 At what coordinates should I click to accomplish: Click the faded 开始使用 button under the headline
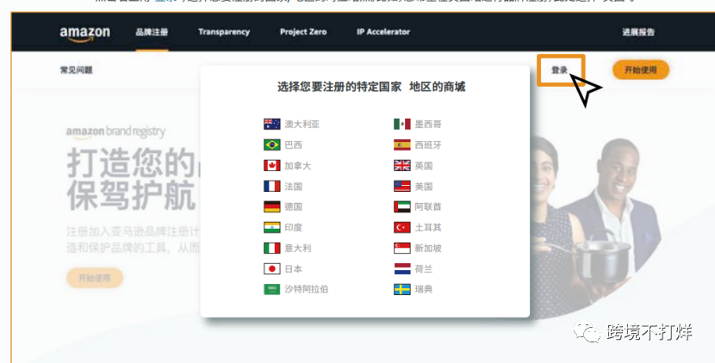95,278
